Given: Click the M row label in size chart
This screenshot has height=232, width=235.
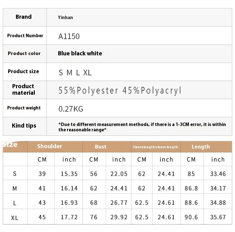Looking at the screenshot, I should (15, 189).
